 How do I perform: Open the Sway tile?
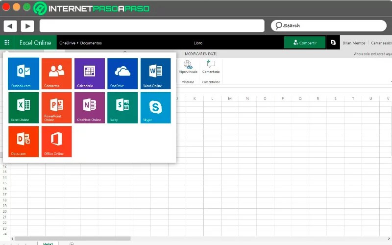[122, 107]
